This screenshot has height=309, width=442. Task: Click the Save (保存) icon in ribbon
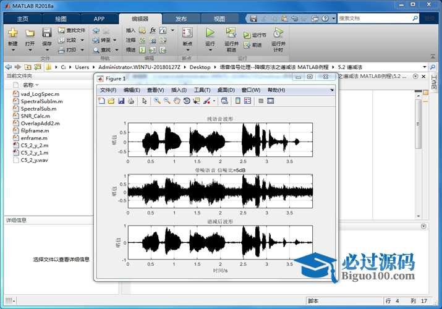[47, 33]
